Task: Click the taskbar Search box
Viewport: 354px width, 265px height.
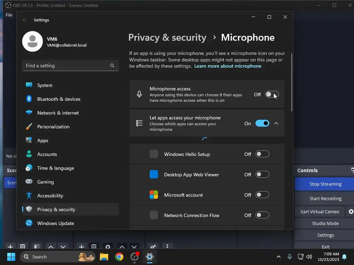Action: [x=58, y=257]
